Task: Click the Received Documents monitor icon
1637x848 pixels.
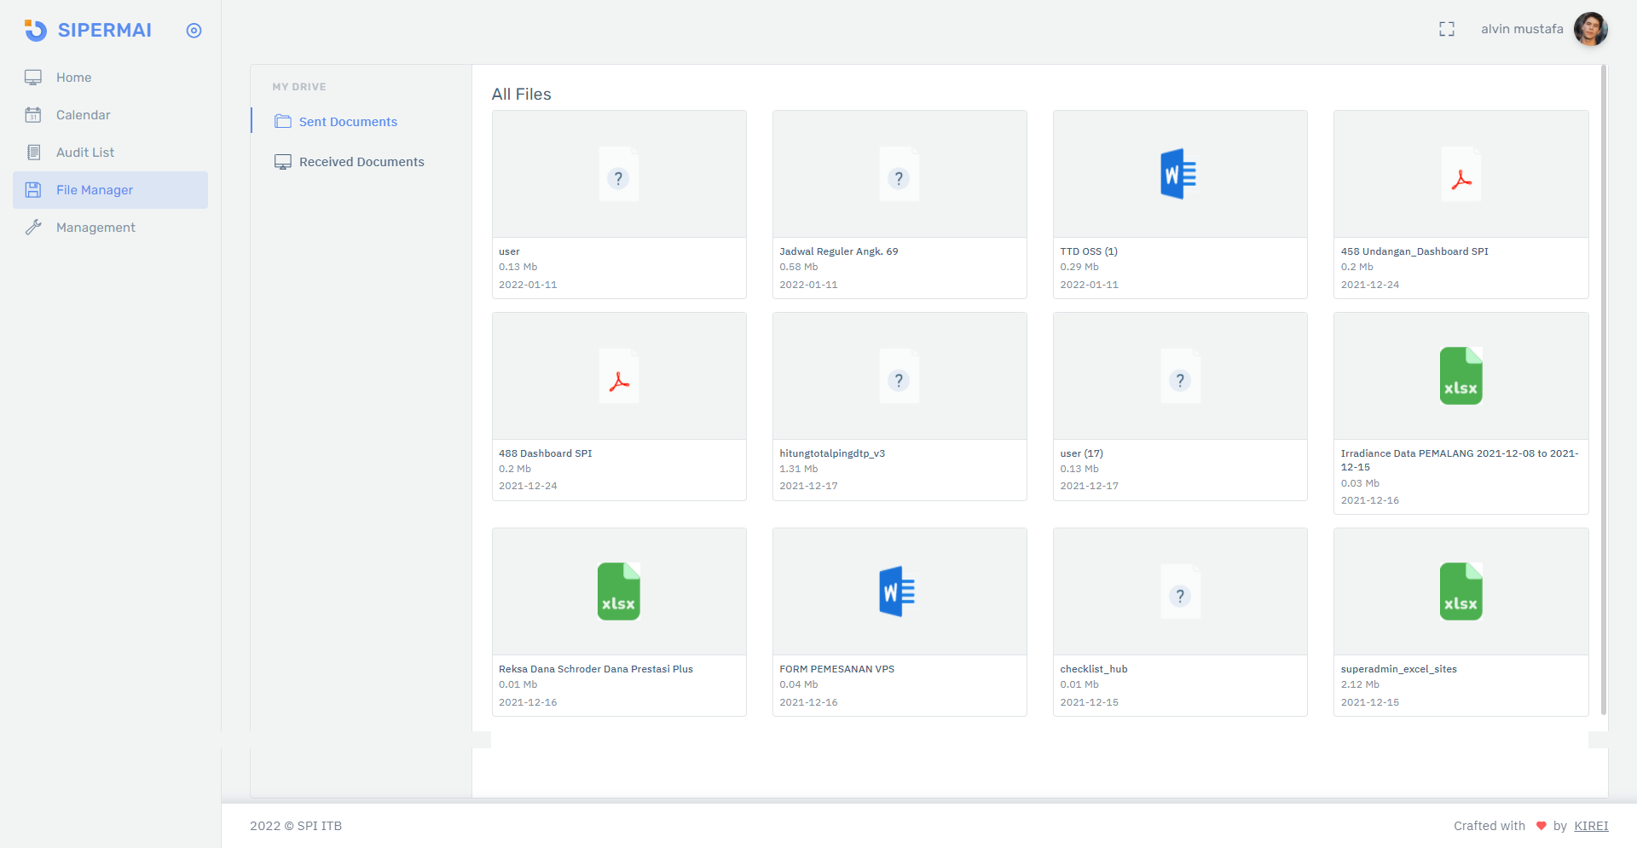Action: coord(283,162)
